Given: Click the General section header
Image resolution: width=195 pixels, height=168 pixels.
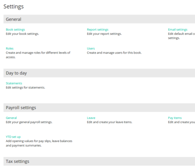Looking at the screenshot, I should coord(99,19).
